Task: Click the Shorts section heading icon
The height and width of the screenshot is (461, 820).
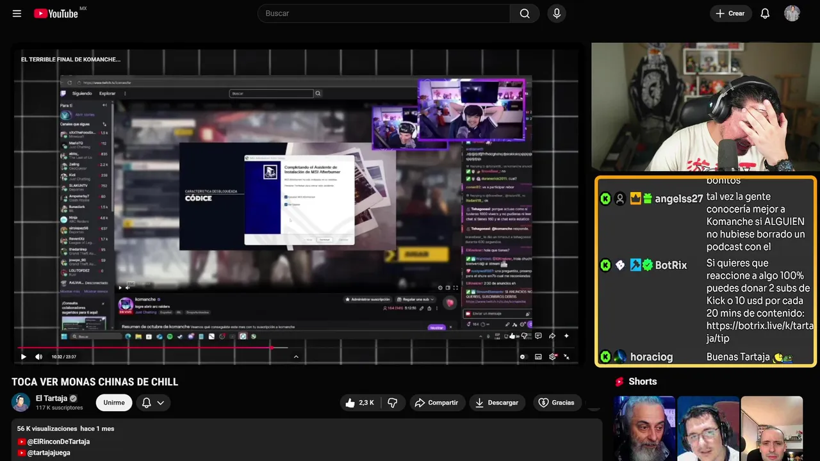Action: click(619, 382)
